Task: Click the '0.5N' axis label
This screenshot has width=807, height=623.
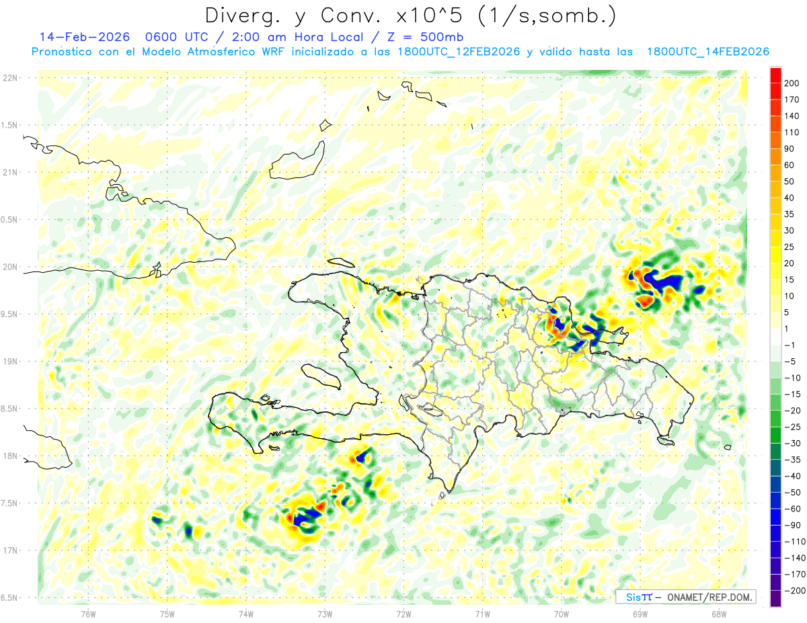Action: 10,220
